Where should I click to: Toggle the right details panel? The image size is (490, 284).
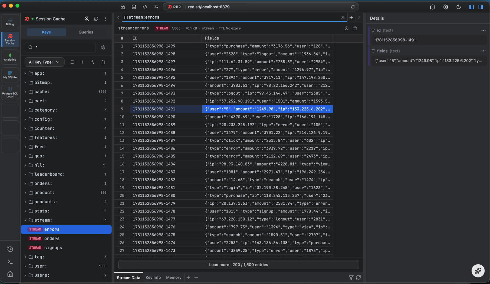tap(481, 7)
